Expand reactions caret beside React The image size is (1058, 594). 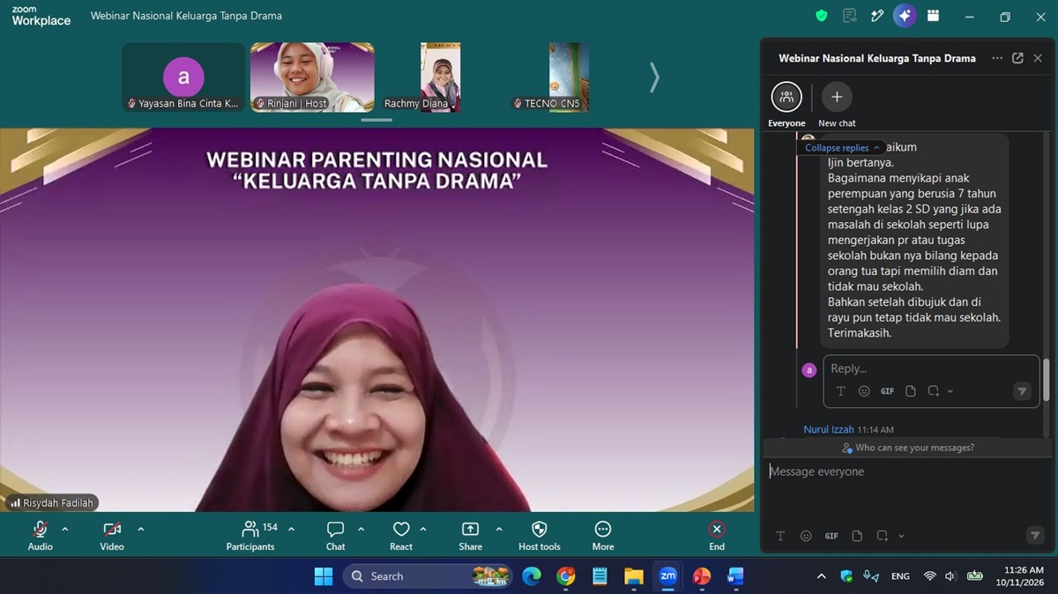423,529
